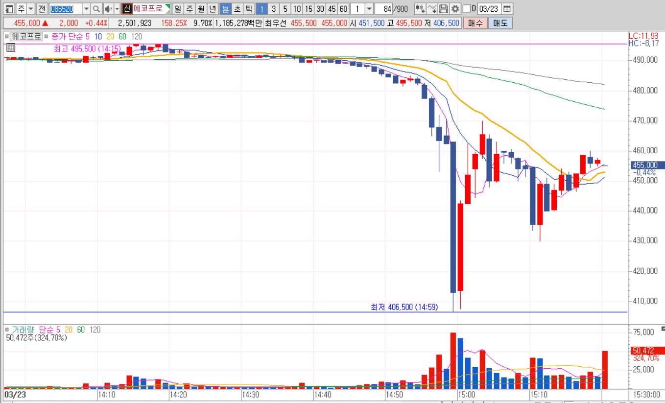Click the 매도 sell button
Image resolution: width=665 pixels, height=403 pixels.
500,23
